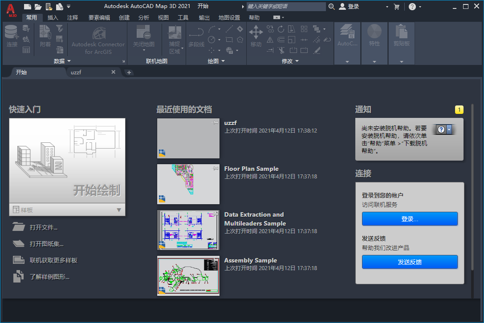Click the 联机获取更多样板 link
This screenshot has width=484, height=323.
coord(53,260)
